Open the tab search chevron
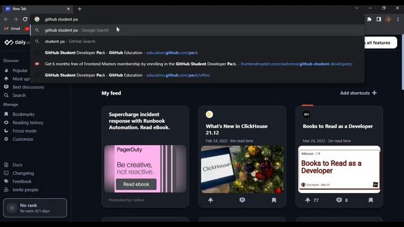This screenshot has width=404, height=227. [357, 8]
